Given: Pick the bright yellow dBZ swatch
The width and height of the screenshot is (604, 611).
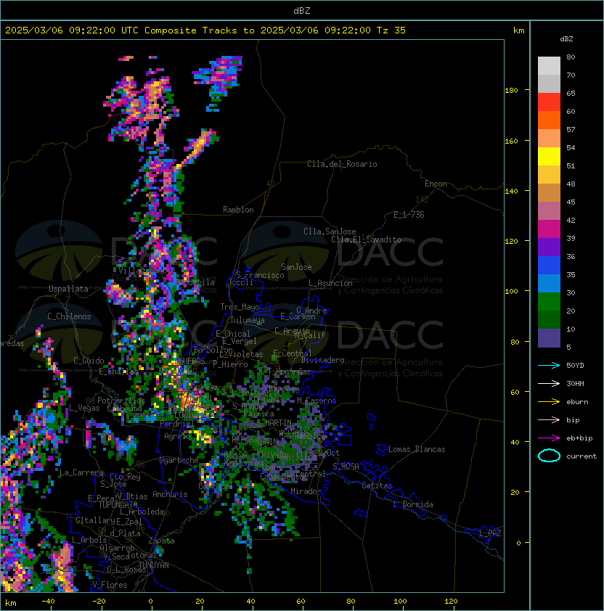Looking at the screenshot, I should (x=549, y=157).
